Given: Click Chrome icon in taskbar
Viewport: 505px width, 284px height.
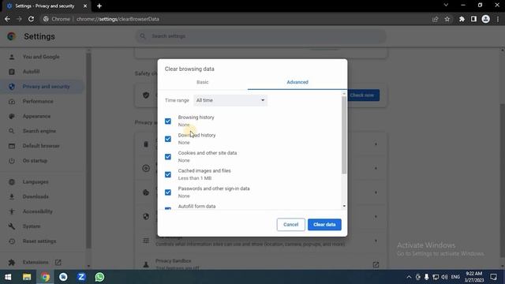Looking at the screenshot, I should (x=45, y=277).
